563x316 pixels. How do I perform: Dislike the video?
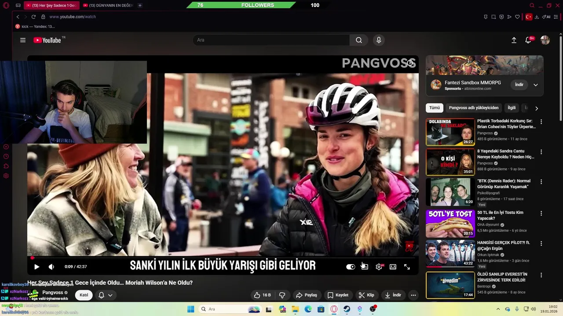pos(282,295)
